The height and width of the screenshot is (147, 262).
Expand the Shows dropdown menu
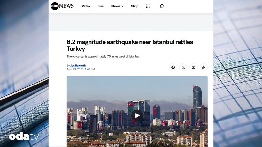116,6
